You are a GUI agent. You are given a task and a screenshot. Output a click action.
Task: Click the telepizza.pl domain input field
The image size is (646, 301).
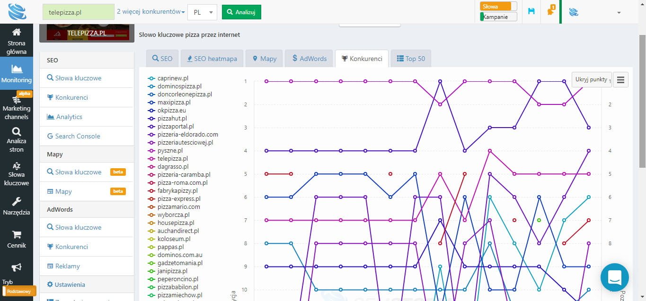(78, 12)
